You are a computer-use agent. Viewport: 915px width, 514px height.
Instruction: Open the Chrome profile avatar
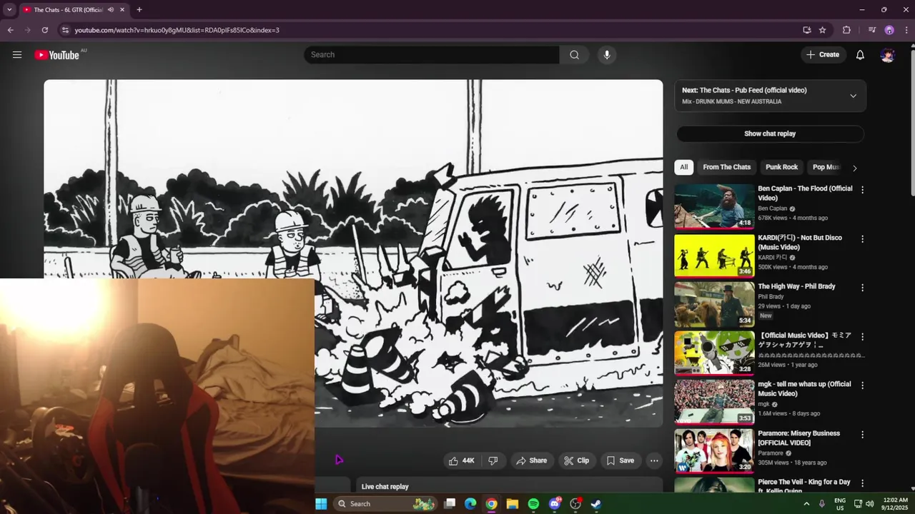pyautogui.click(x=889, y=30)
